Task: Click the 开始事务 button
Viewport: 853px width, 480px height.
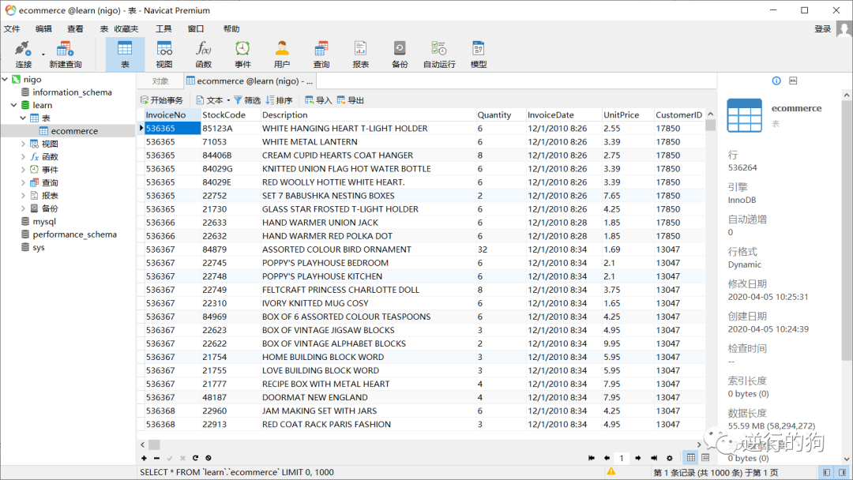Action: pos(162,100)
